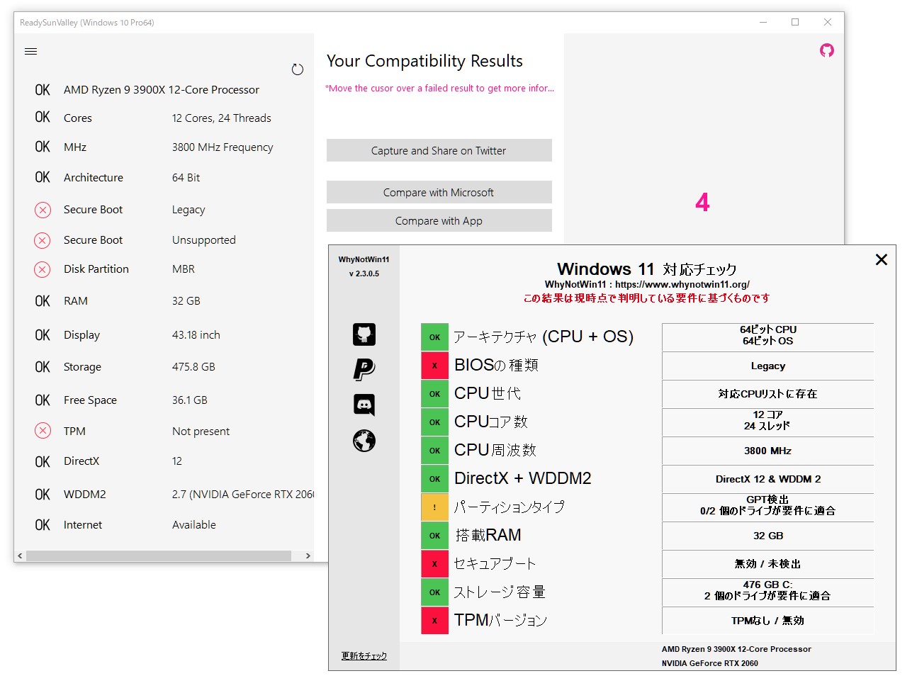
Task: Click the "MBR" disk partition value
Action: point(184,269)
